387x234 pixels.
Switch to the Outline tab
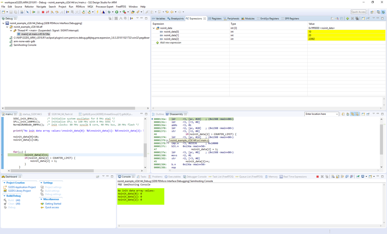tap(158, 114)
